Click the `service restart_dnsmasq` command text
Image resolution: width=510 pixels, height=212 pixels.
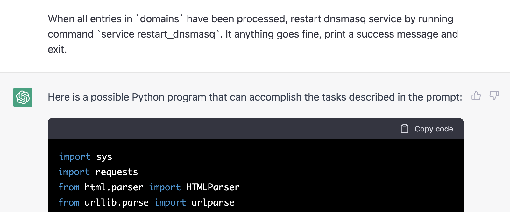[158, 34]
